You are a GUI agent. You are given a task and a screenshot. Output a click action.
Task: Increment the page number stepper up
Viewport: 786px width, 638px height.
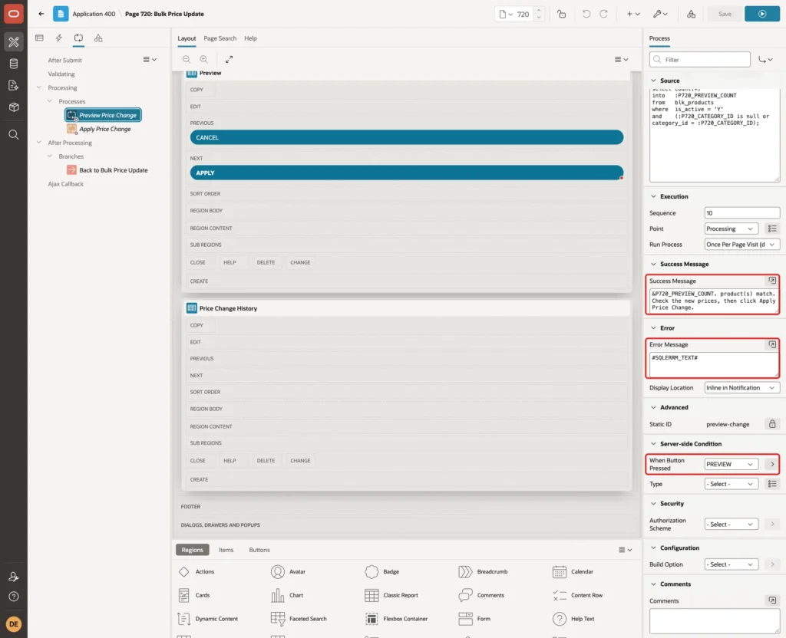point(539,11)
